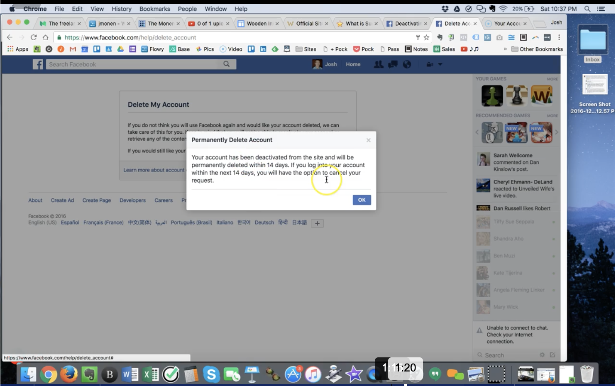
Task: Open the History menu in the menu bar
Action: tap(121, 9)
